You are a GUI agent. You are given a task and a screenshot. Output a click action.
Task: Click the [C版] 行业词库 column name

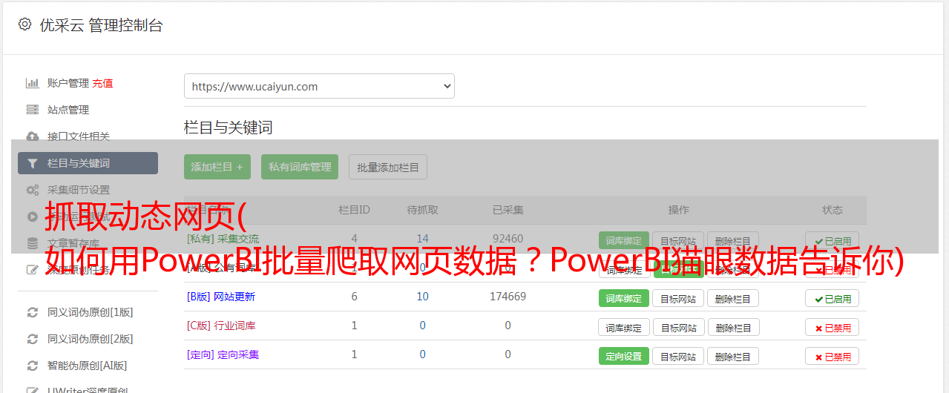tap(221, 326)
